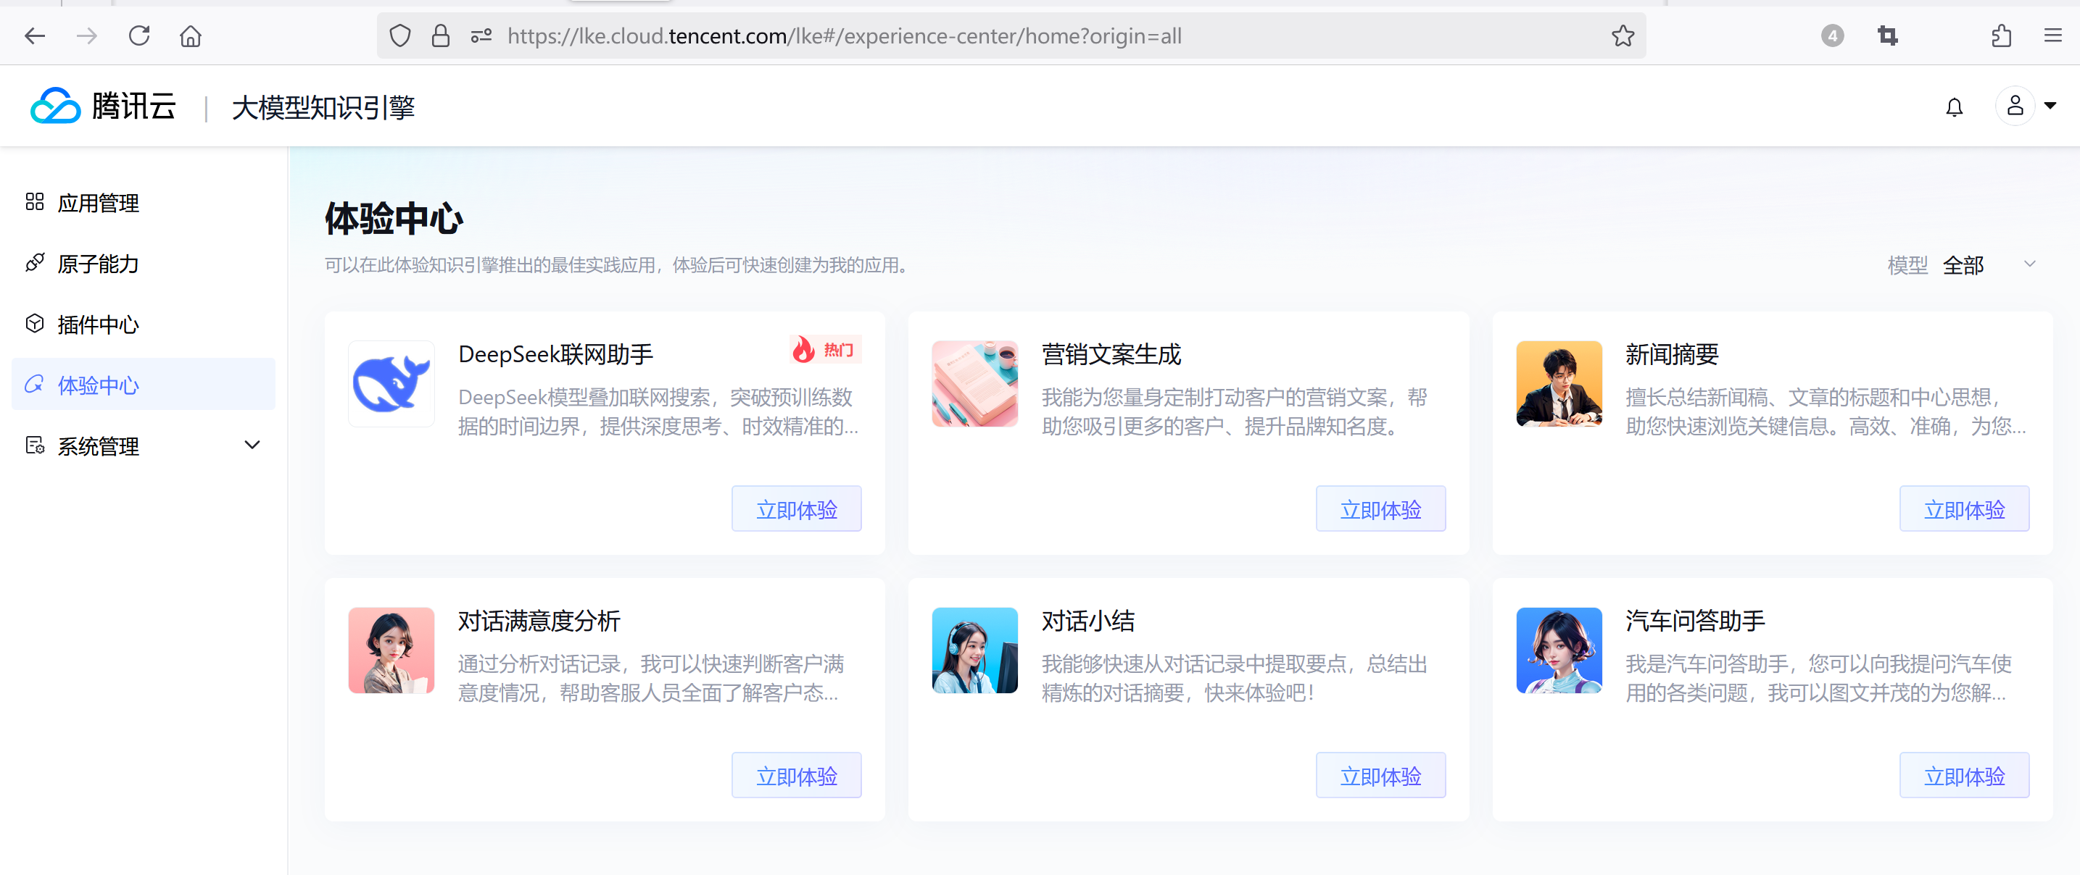Open the user account avatar icon
The width and height of the screenshot is (2080, 875).
click(x=2014, y=106)
